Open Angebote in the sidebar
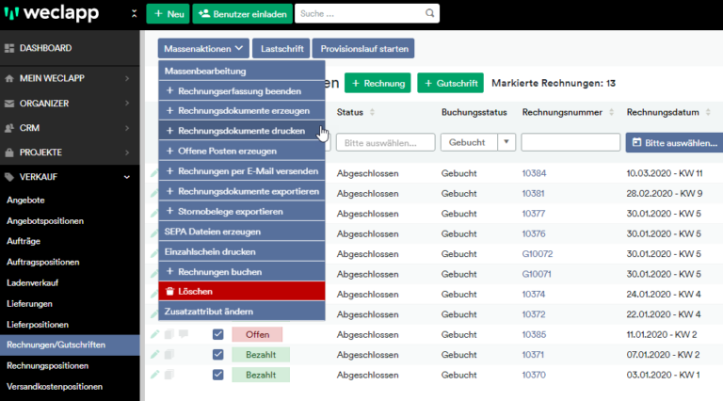 click(x=25, y=200)
